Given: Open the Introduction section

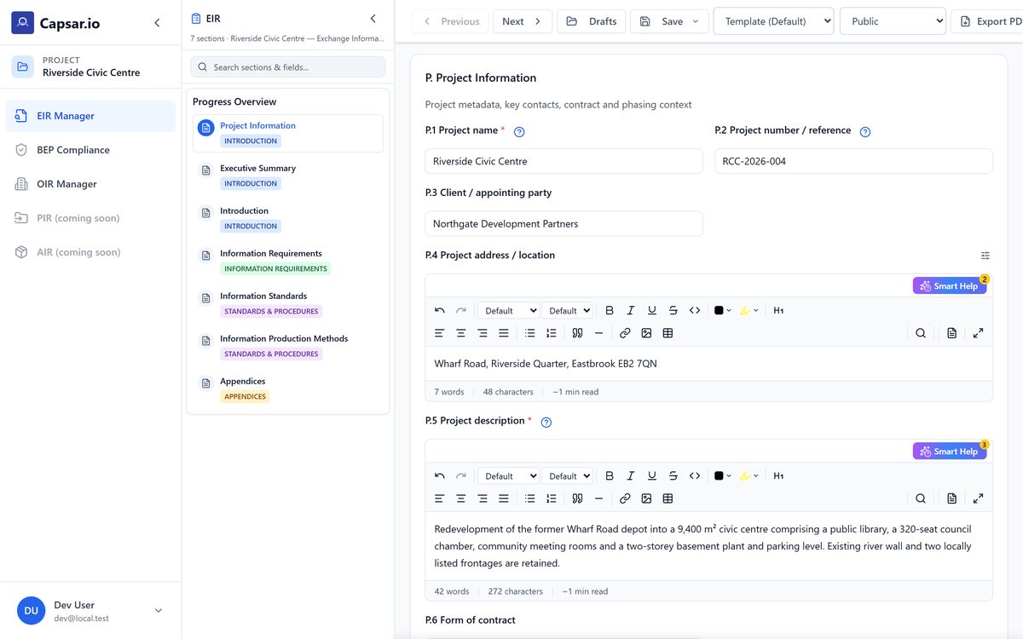Looking at the screenshot, I should pyautogui.click(x=288, y=218).
